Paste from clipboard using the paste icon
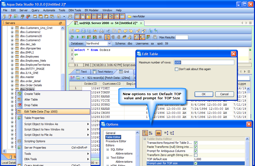Image resolution: width=255 pixels, height=166 pixels. click(x=120, y=31)
